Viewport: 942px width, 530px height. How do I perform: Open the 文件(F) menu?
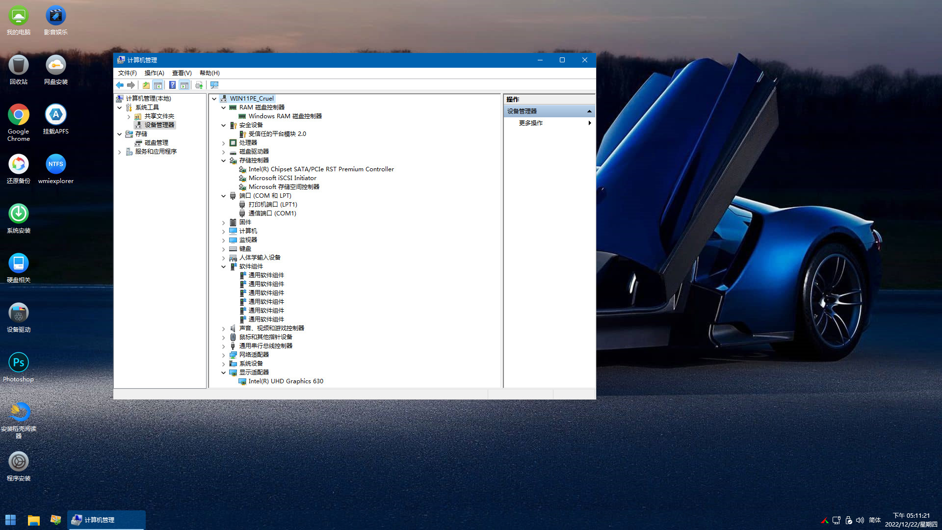pos(127,73)
